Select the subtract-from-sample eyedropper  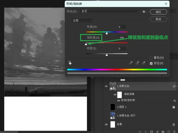(143, 63)
